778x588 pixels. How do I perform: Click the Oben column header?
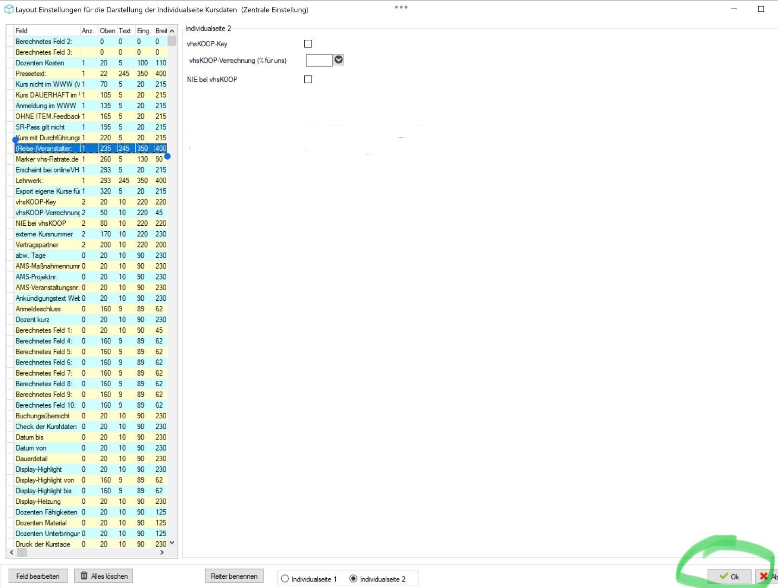click(107, 31)
